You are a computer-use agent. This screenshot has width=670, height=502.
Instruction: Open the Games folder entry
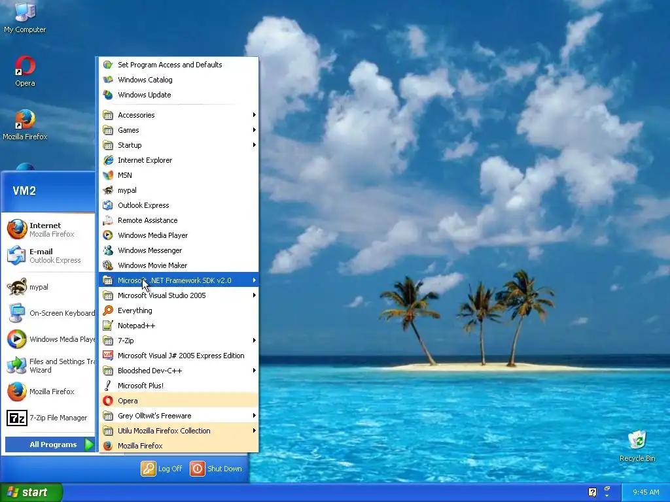(x=179, y=130)
